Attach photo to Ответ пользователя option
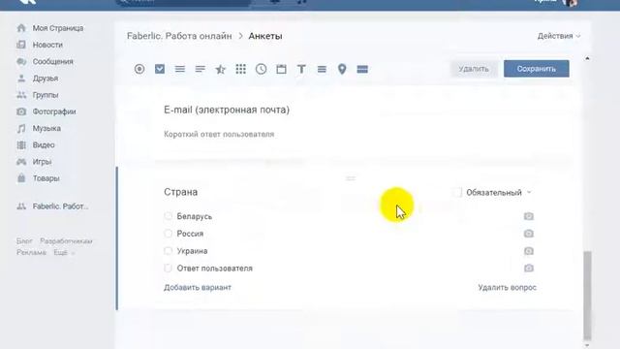 pyautogui.click(x=529, y=268)
